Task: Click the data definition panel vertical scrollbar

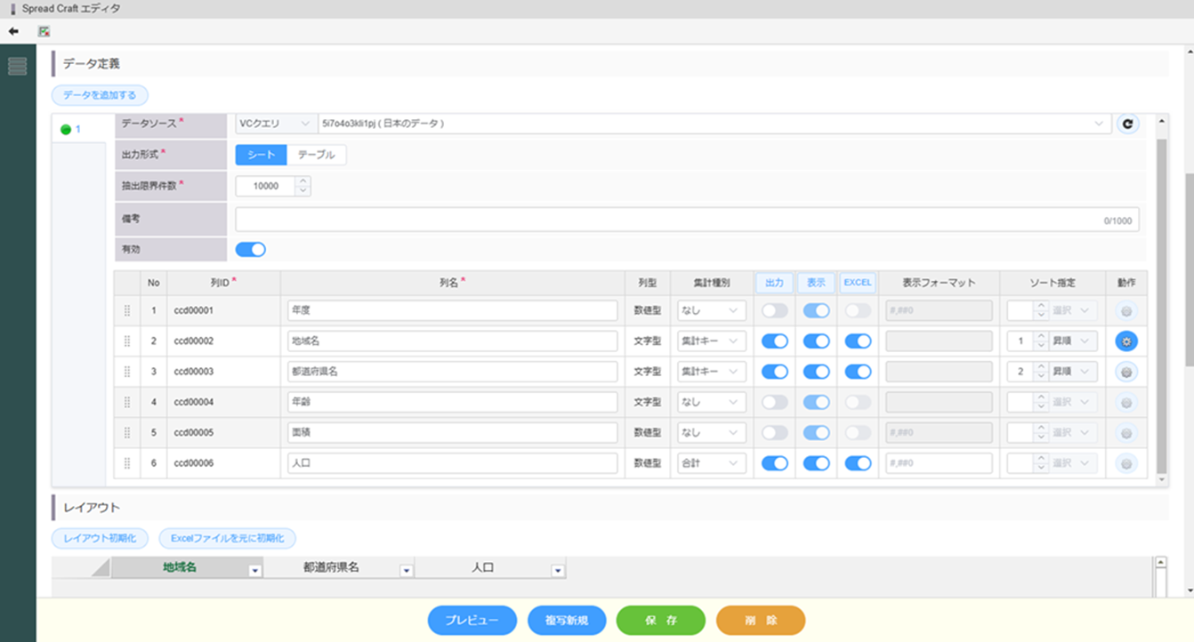Action: point(1160,267)
